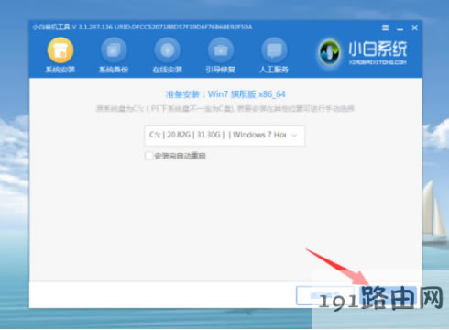Close the 小白装机工具 window
Screen dimensions: 449x330
point(414,27)
